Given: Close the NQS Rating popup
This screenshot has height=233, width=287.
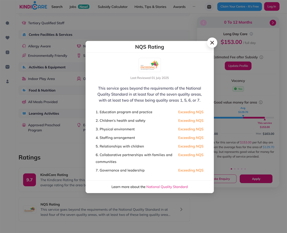Looking at the screenshot, I should [x=212, y=43].
